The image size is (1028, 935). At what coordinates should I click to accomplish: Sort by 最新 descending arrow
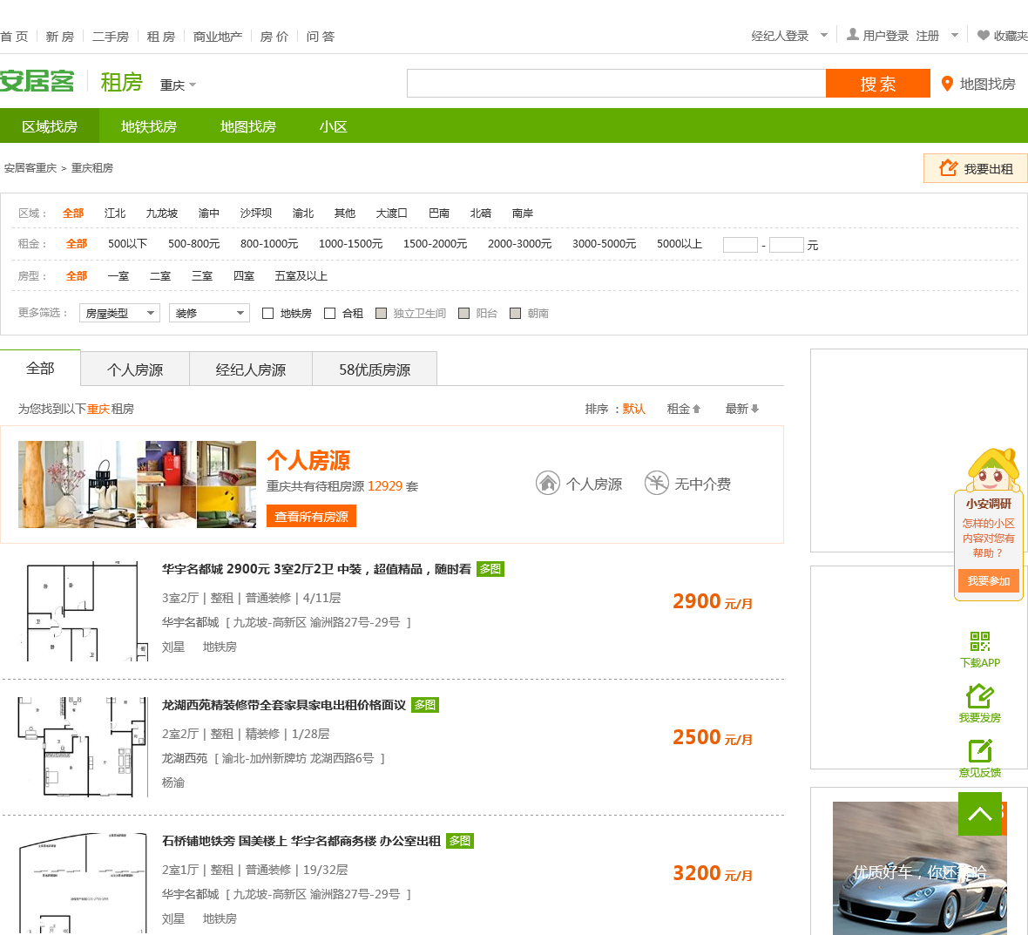click(754, 410)
